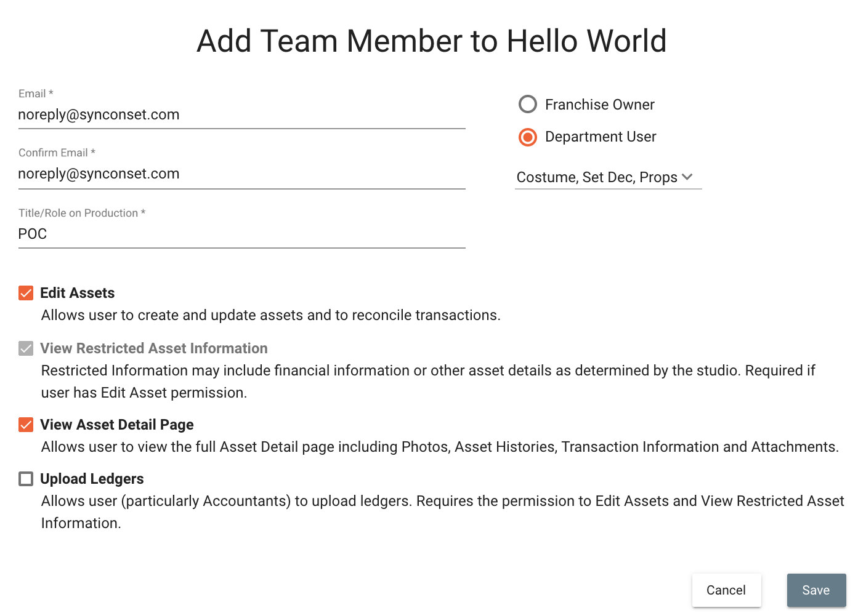
Task: Click description starting 'Restricted Information may include'
Action: click(428, 382)
